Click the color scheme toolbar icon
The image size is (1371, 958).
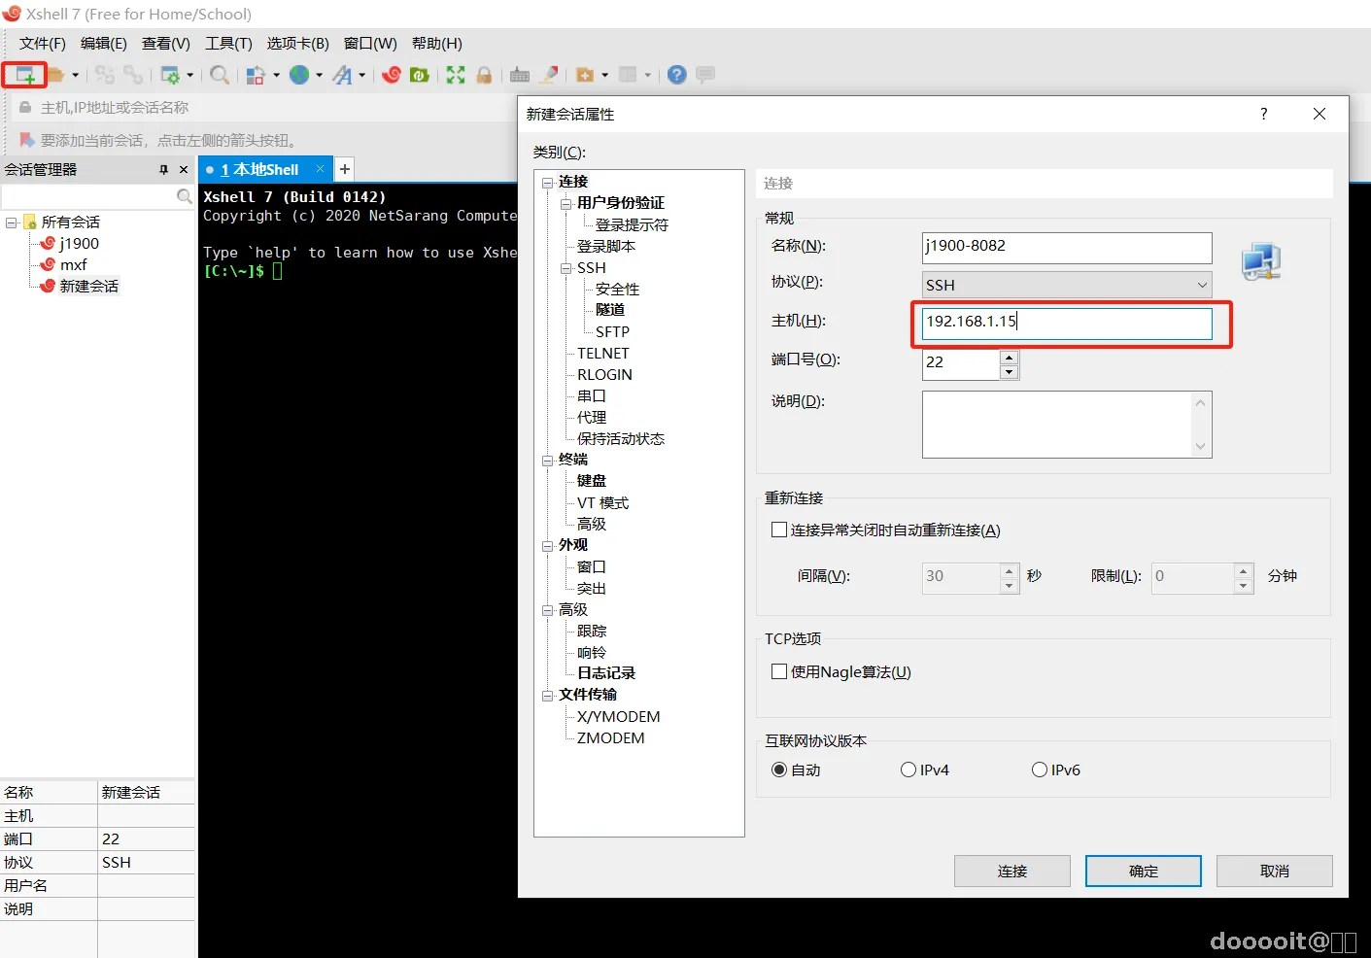256,75
